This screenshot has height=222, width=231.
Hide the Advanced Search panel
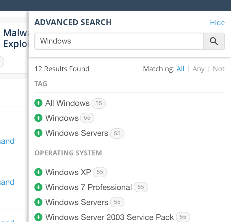(x=217, y=23)
